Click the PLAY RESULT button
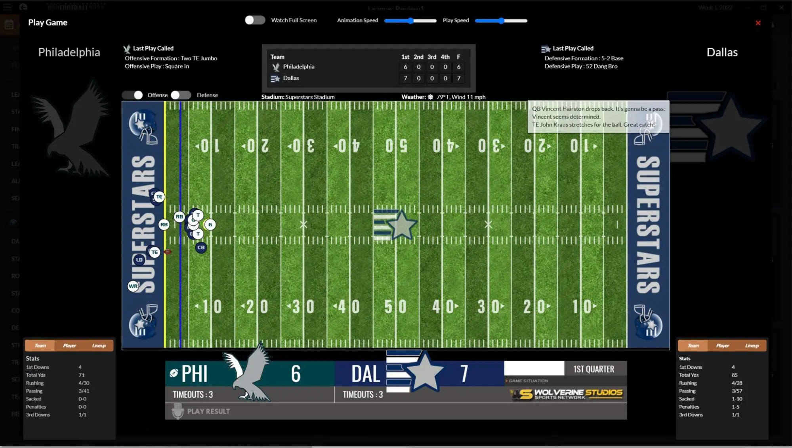This screenshot has height=448, width=792. point(208,411)
